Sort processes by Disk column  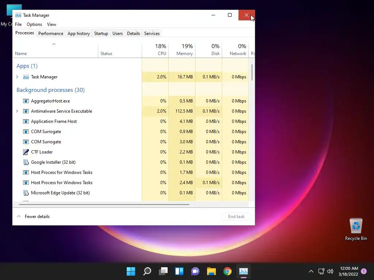click(x=209, y=50)
